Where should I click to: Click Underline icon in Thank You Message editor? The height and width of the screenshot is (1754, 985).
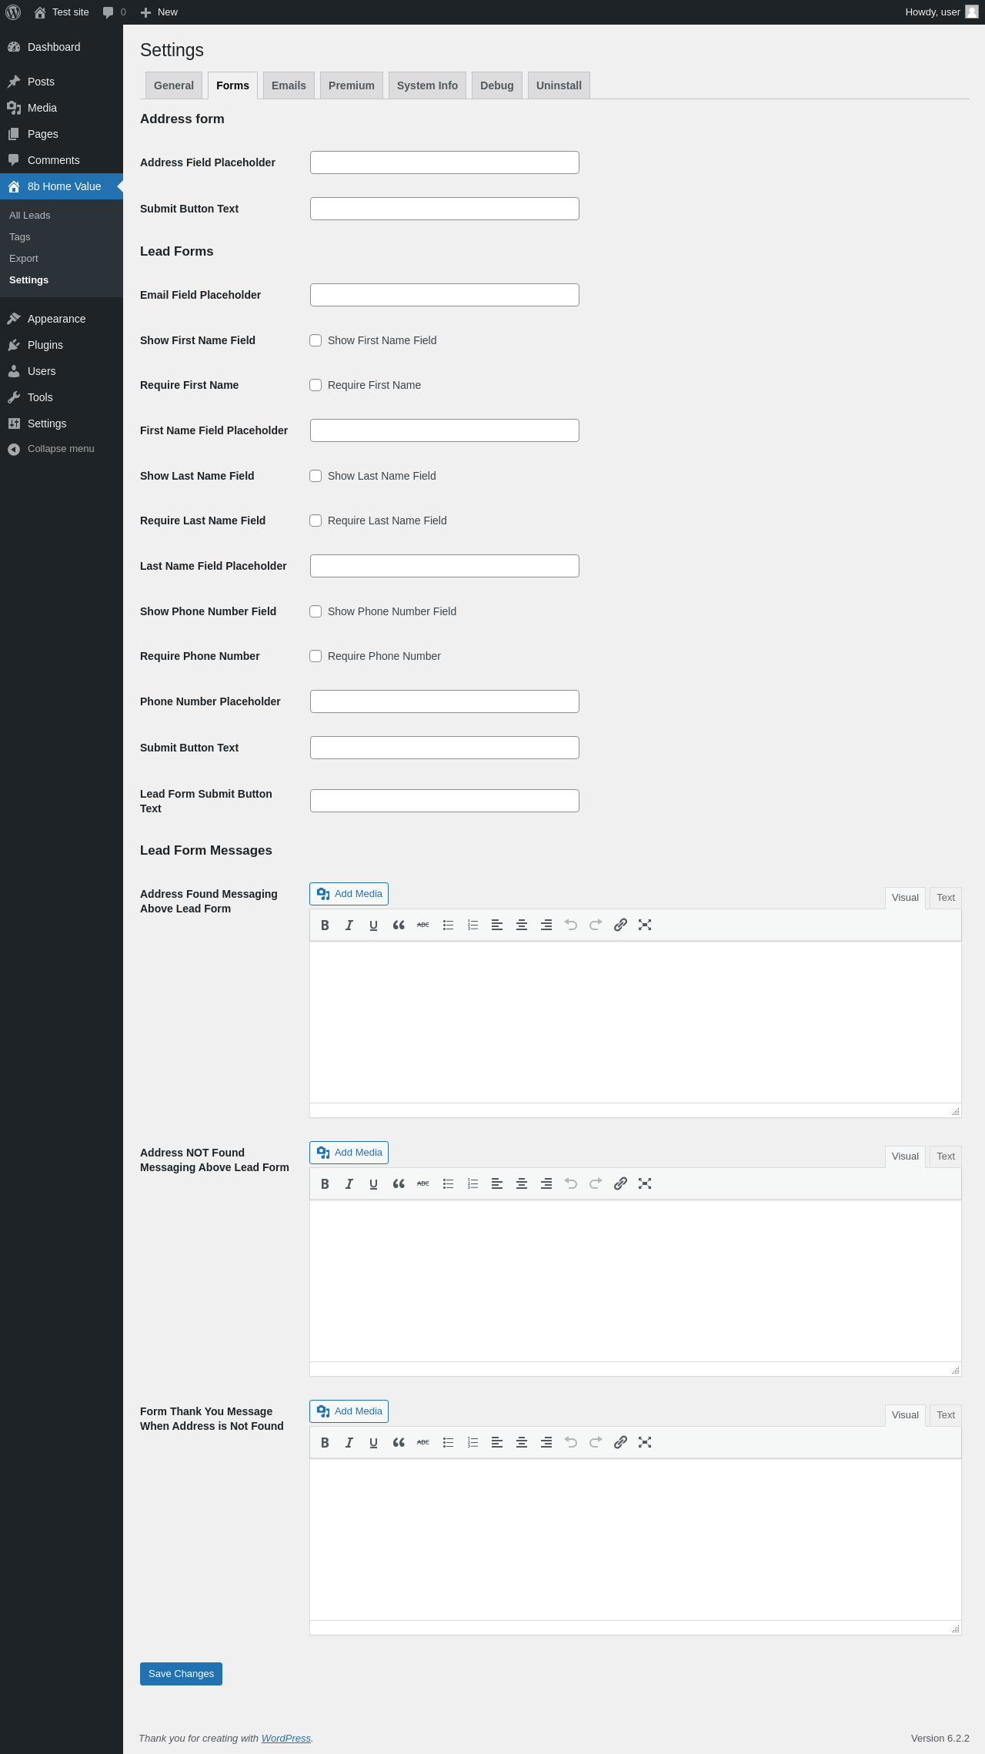374,1442
